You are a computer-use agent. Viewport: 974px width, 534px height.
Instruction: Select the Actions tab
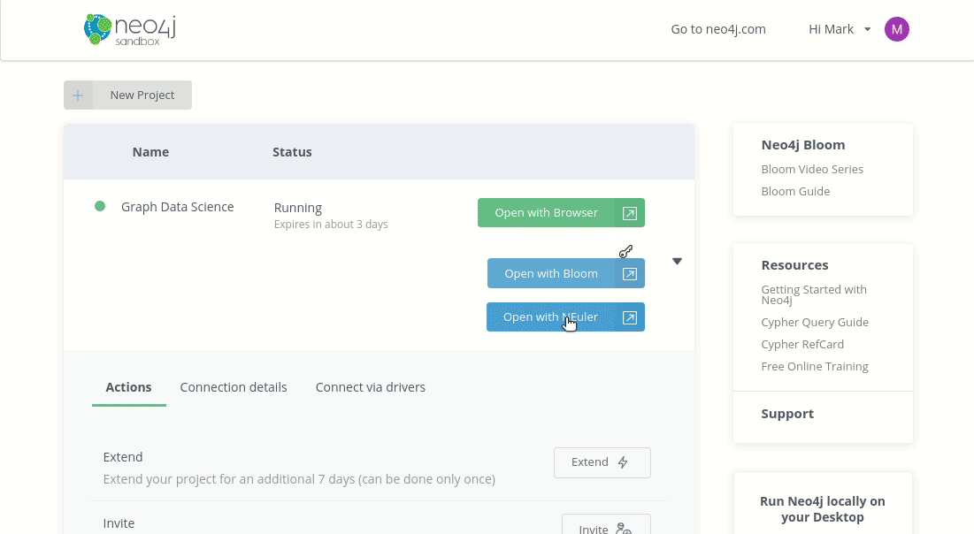[x=128, y=386]
